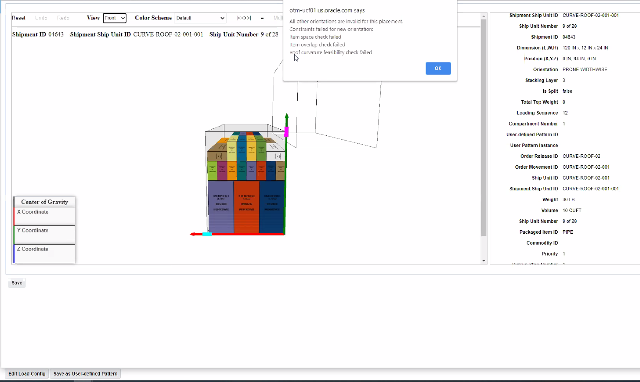The image size is (640, 382).
Task: Click the greyed-out Undo button
Action: point(41,18)
